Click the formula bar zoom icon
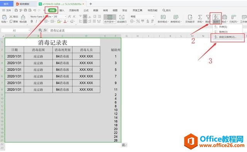Screen dimensions: 247x152 click(x=40, y=30)
